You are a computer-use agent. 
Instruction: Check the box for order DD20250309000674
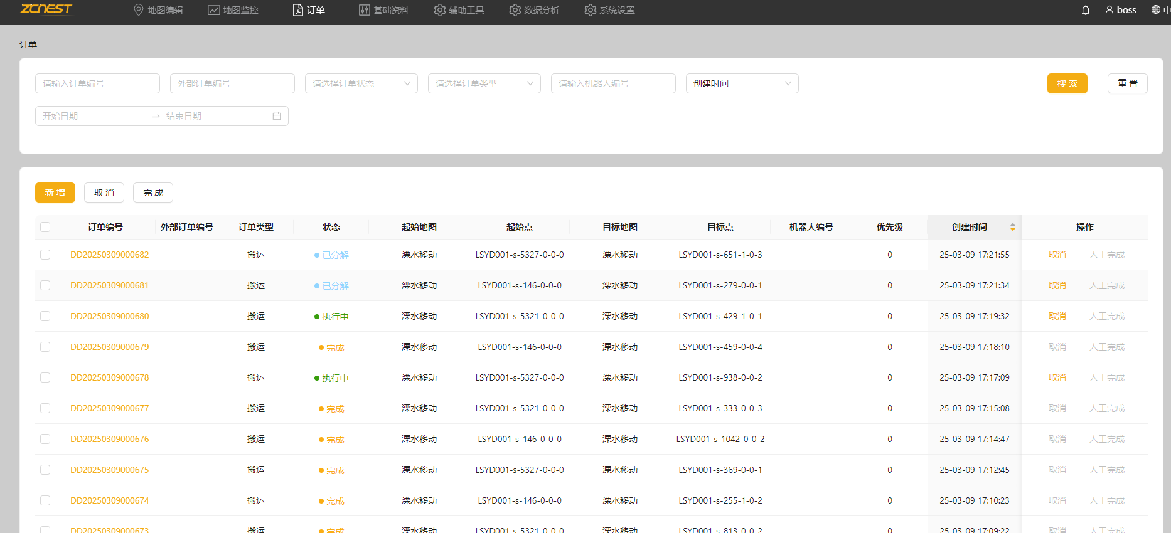(45, 500)
